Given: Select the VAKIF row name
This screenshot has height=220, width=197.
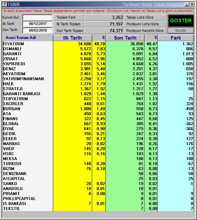Looking at the screenshot, I should [x=9, y=148].
